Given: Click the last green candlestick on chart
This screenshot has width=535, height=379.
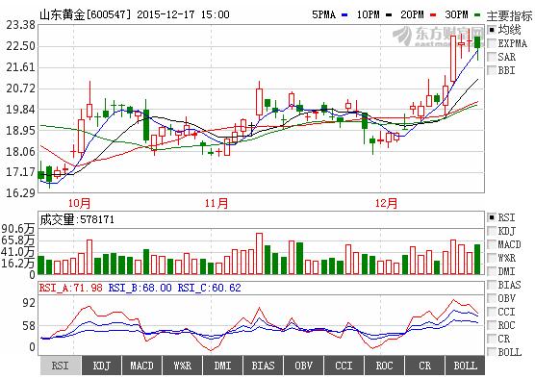Looking at the screenshot, I should click(477, 42).
